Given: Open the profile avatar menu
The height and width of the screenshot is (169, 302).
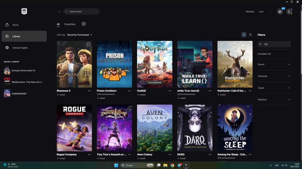Looking at the screenshot, I should [289, 11].
